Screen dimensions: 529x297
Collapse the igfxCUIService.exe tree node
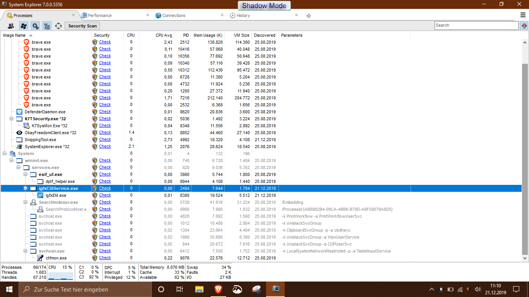click(x=26, y=188)
